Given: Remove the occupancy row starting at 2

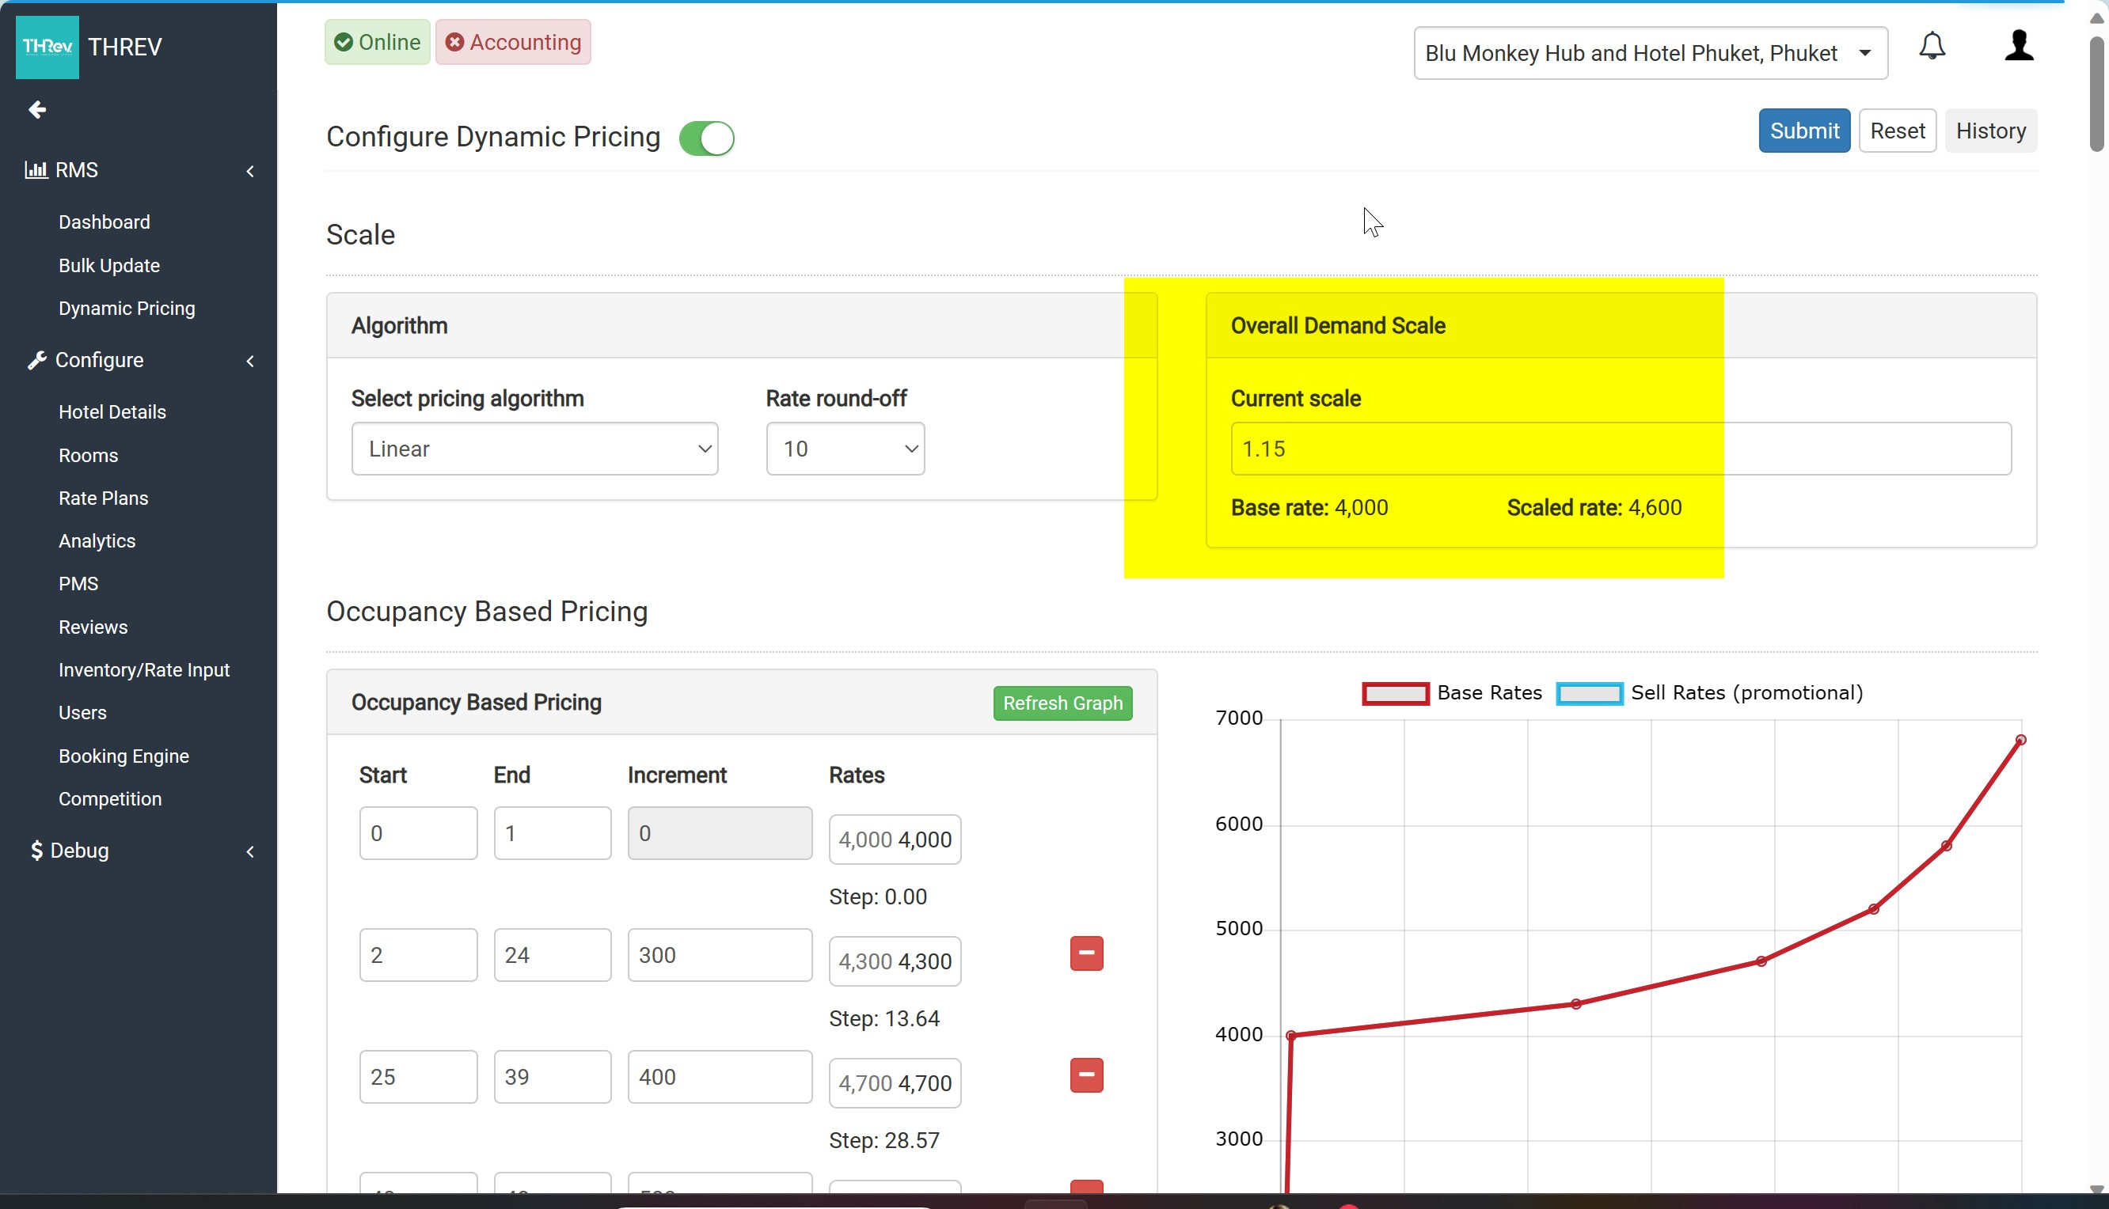Looking at the screenshot, I should pos(1085,953).
